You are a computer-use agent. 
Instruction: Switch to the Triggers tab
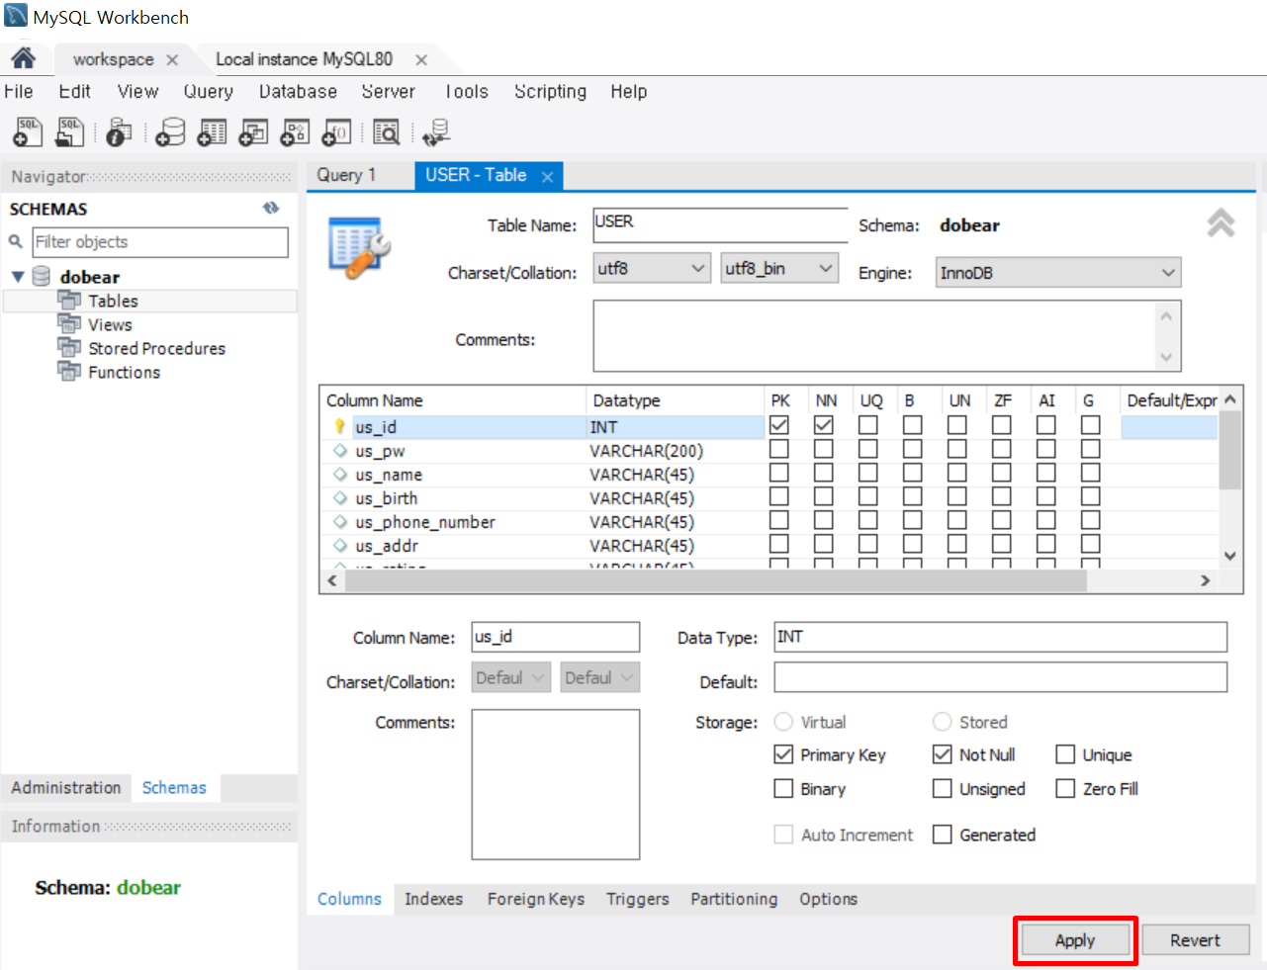(637, 899)
